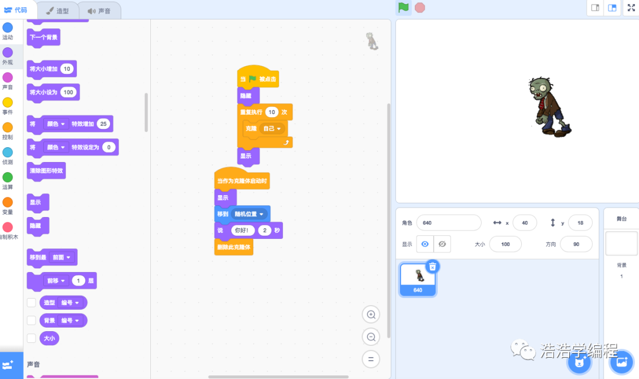
Task: Click the 清除图形特效 block
Action: pyautogui.click(x=47, y=171)
